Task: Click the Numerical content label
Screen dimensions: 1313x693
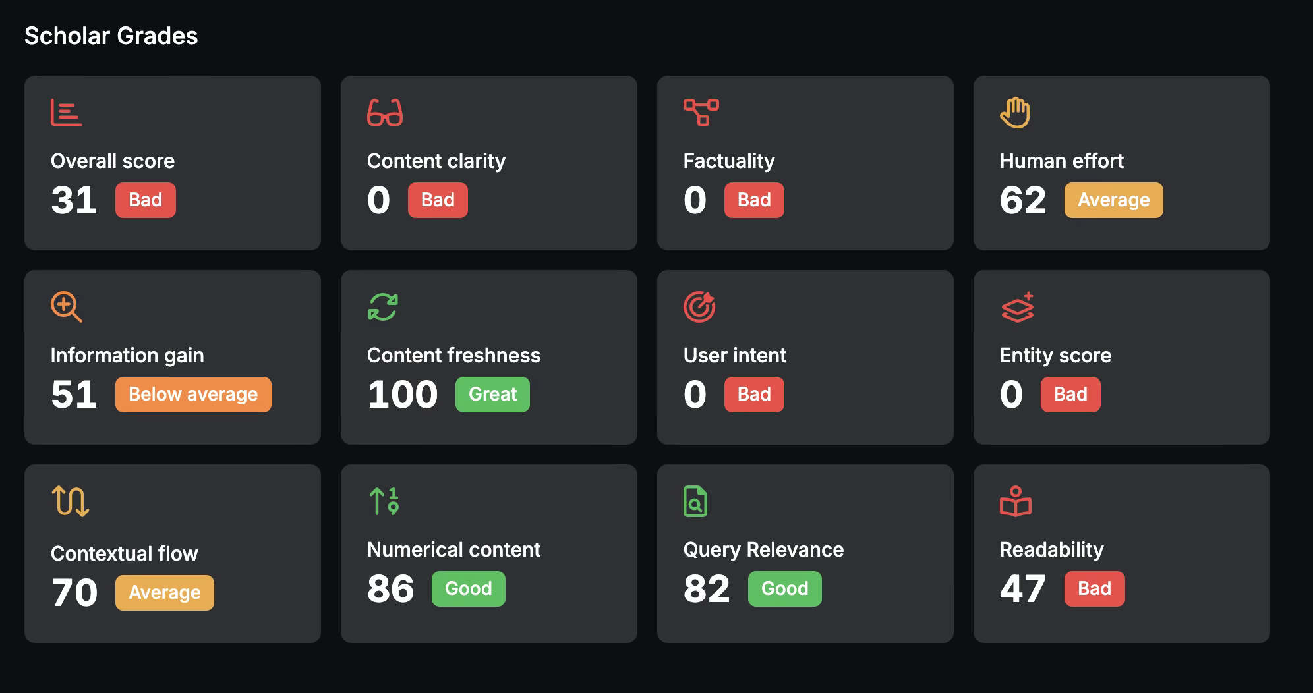Action: coord(453,550)
